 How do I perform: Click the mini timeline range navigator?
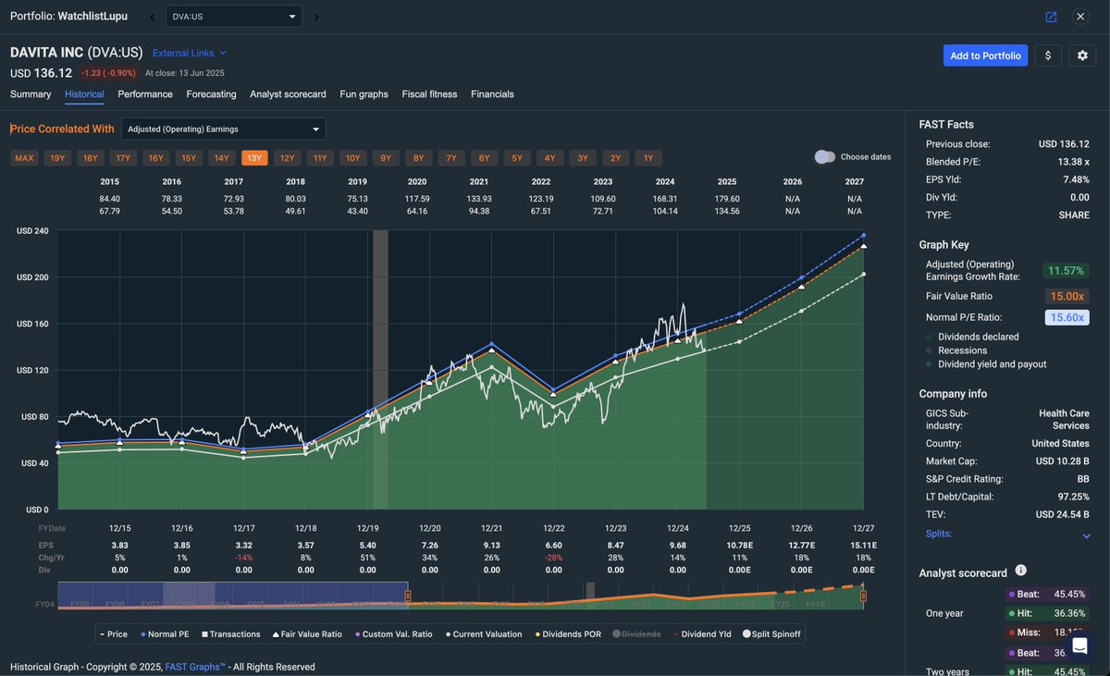pyautogui.click(x=461, y=596)
